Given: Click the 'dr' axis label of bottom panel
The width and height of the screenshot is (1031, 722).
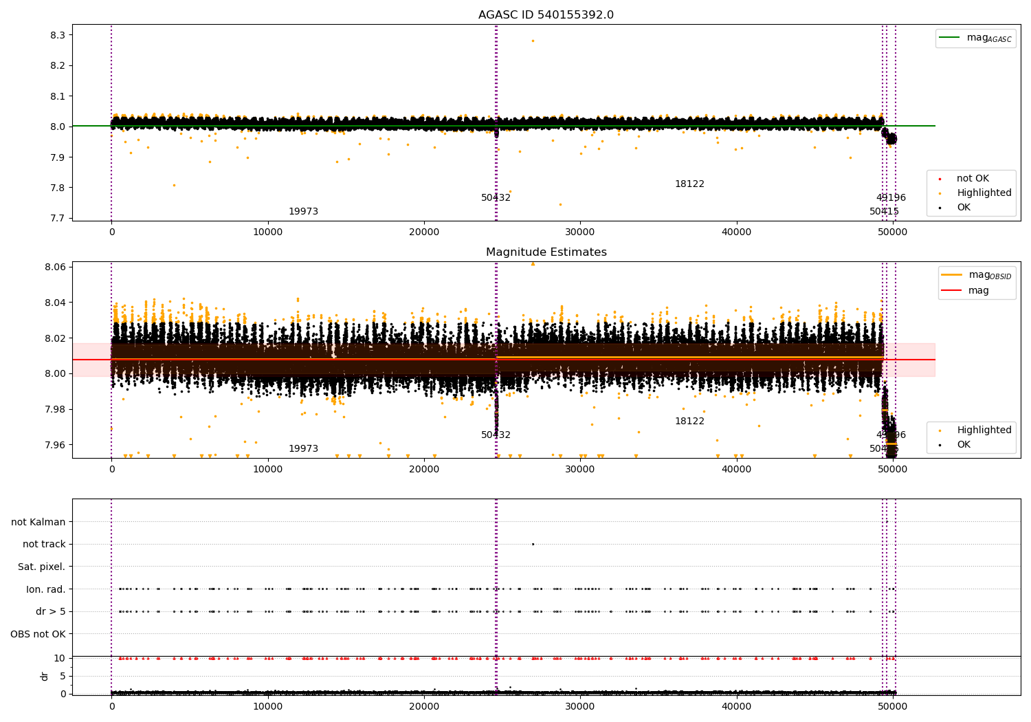Looking at the screenshot, I should (45, 676).
